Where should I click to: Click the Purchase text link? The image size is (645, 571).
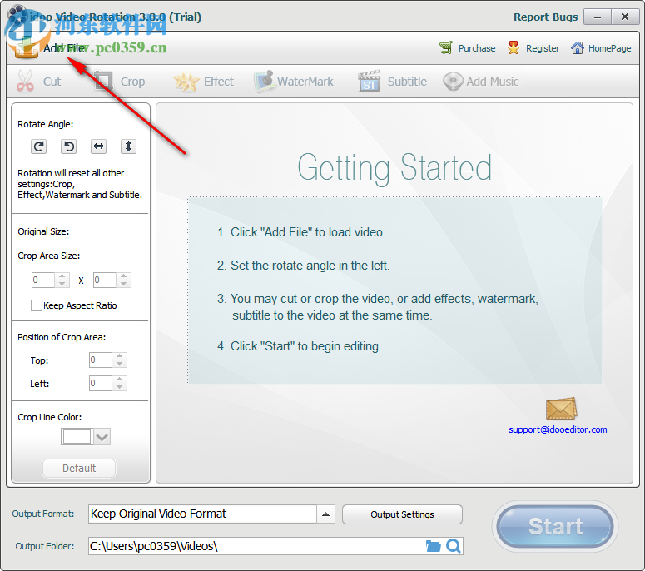(x=477, y=48)
